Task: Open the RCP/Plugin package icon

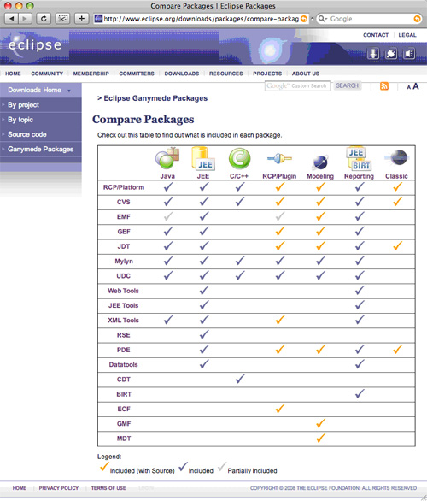Action: [x=279, y=158]
